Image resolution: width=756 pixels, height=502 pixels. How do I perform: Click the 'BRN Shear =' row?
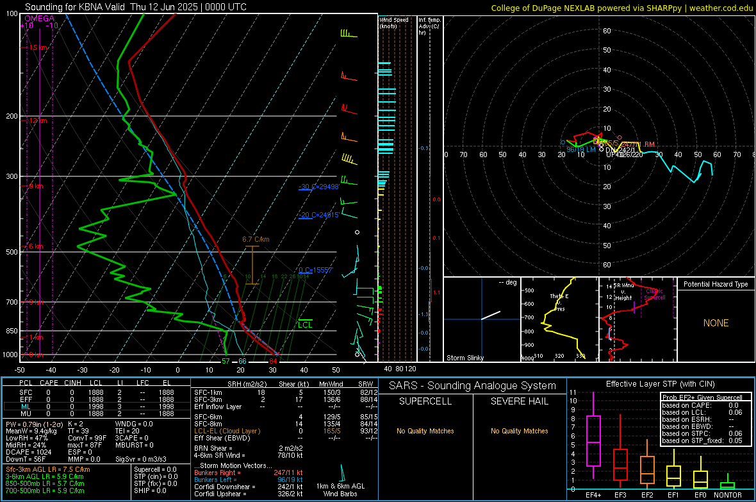pos(249,448)
